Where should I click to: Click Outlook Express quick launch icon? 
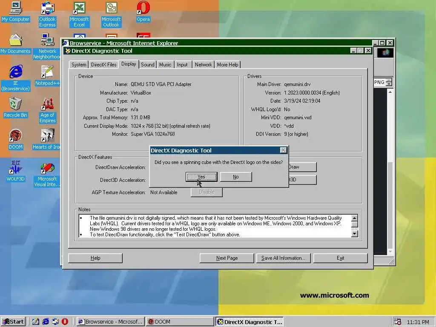coord(55,322)
